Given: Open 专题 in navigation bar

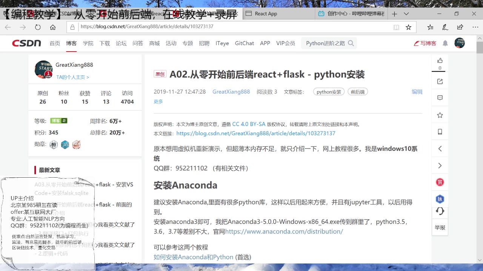Looking at the screenshot, I should point(188,43).
